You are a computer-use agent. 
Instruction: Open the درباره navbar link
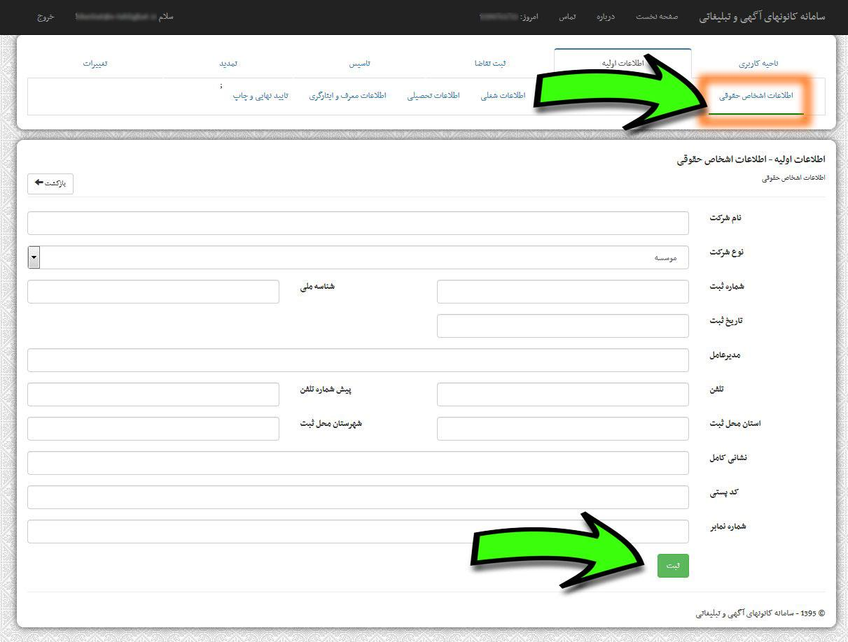[x=605, y=17]
